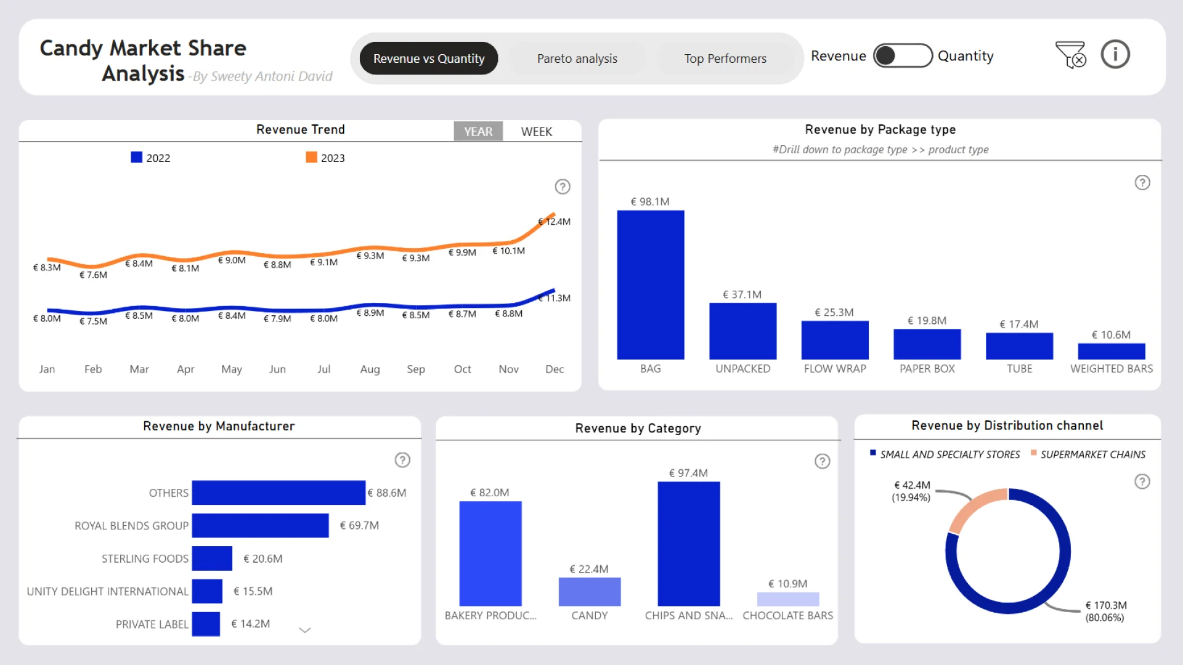Screen dimensions: 1183x665
Task: Click the € 69.7M Royal Blends value
Action: pos(359,525)
